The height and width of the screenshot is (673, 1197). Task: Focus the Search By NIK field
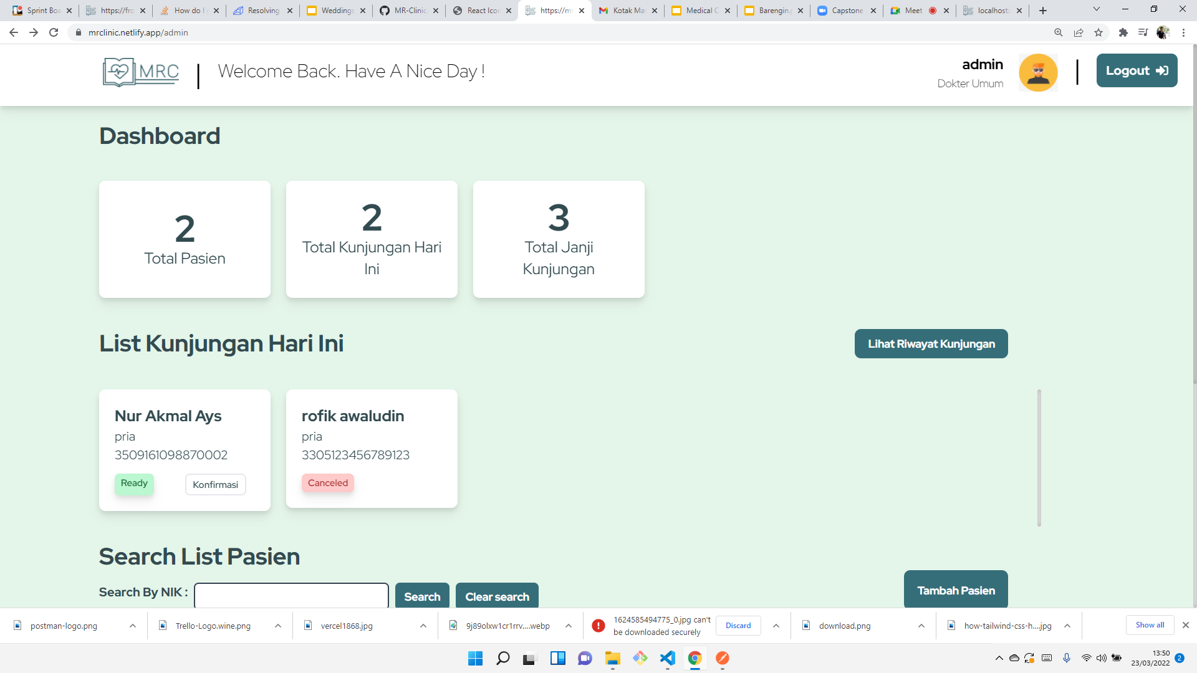click(x=291, y=595)
